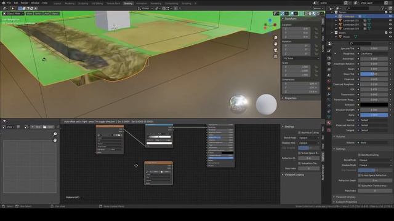Hide Landscape.001 with its eye icon

390,20
